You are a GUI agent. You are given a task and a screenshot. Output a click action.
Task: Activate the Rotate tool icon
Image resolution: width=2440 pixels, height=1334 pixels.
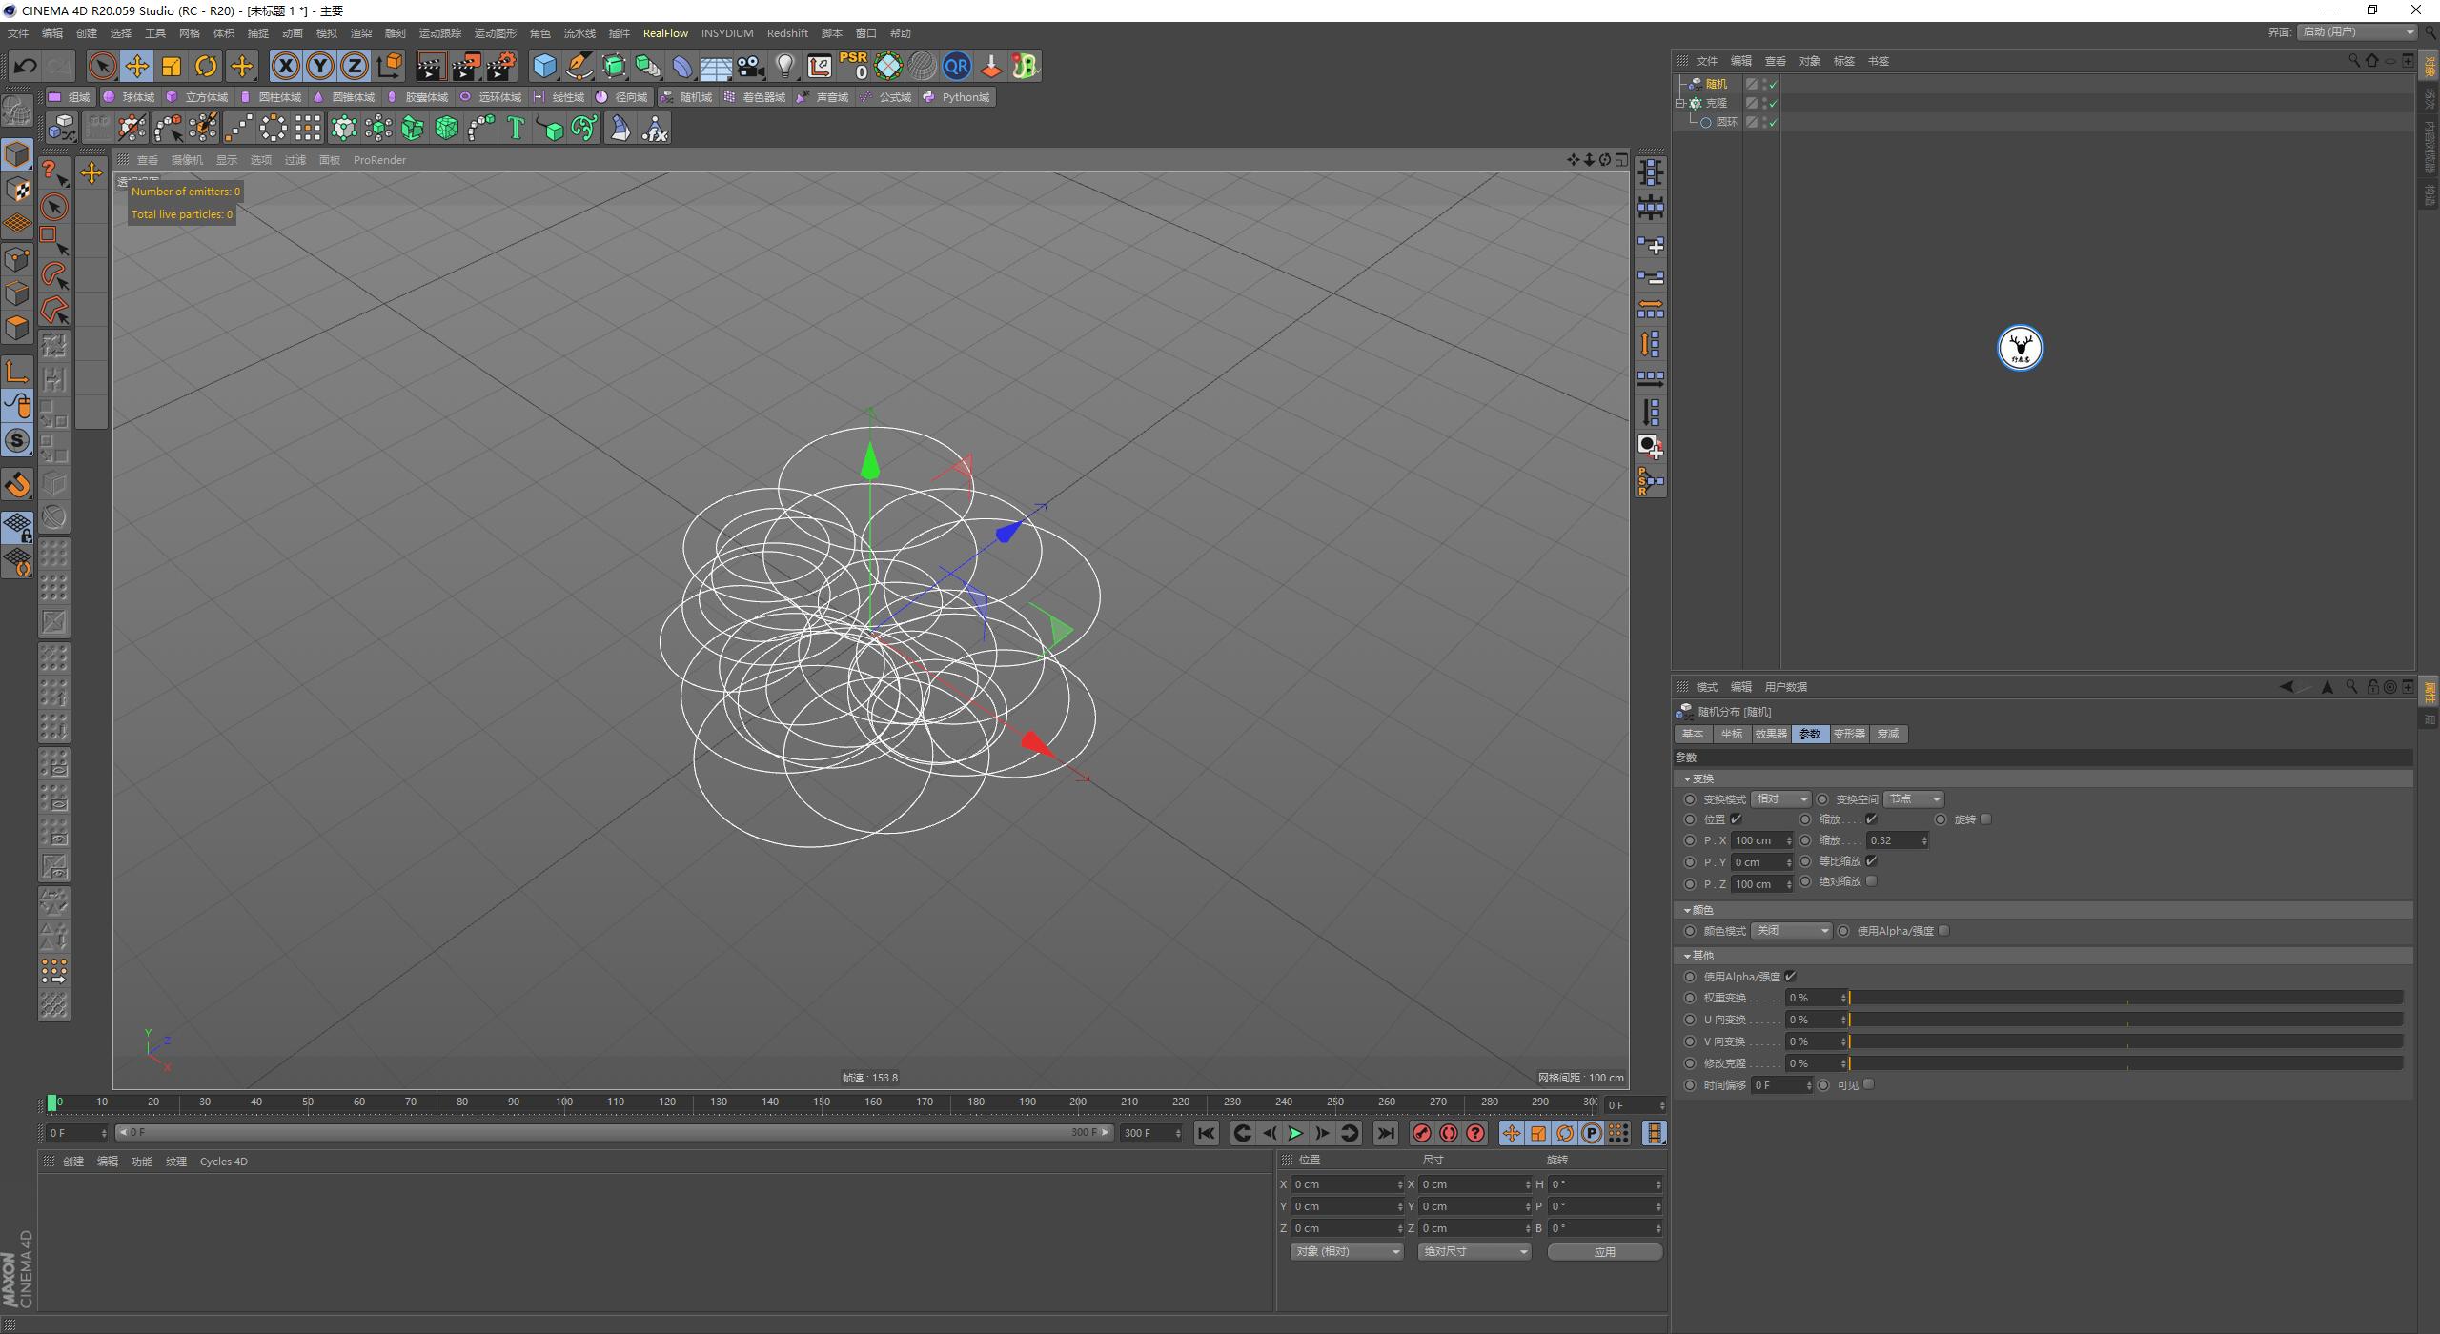(x=206, y=66)
